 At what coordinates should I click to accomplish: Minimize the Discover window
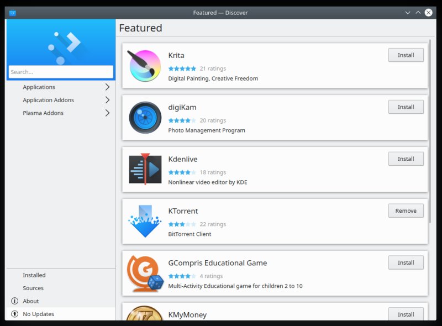point(408,13)
